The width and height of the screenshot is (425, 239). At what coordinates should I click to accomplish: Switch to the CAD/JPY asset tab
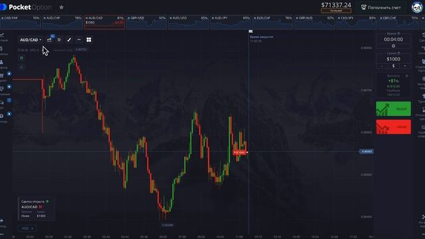(x=357, y=22)
